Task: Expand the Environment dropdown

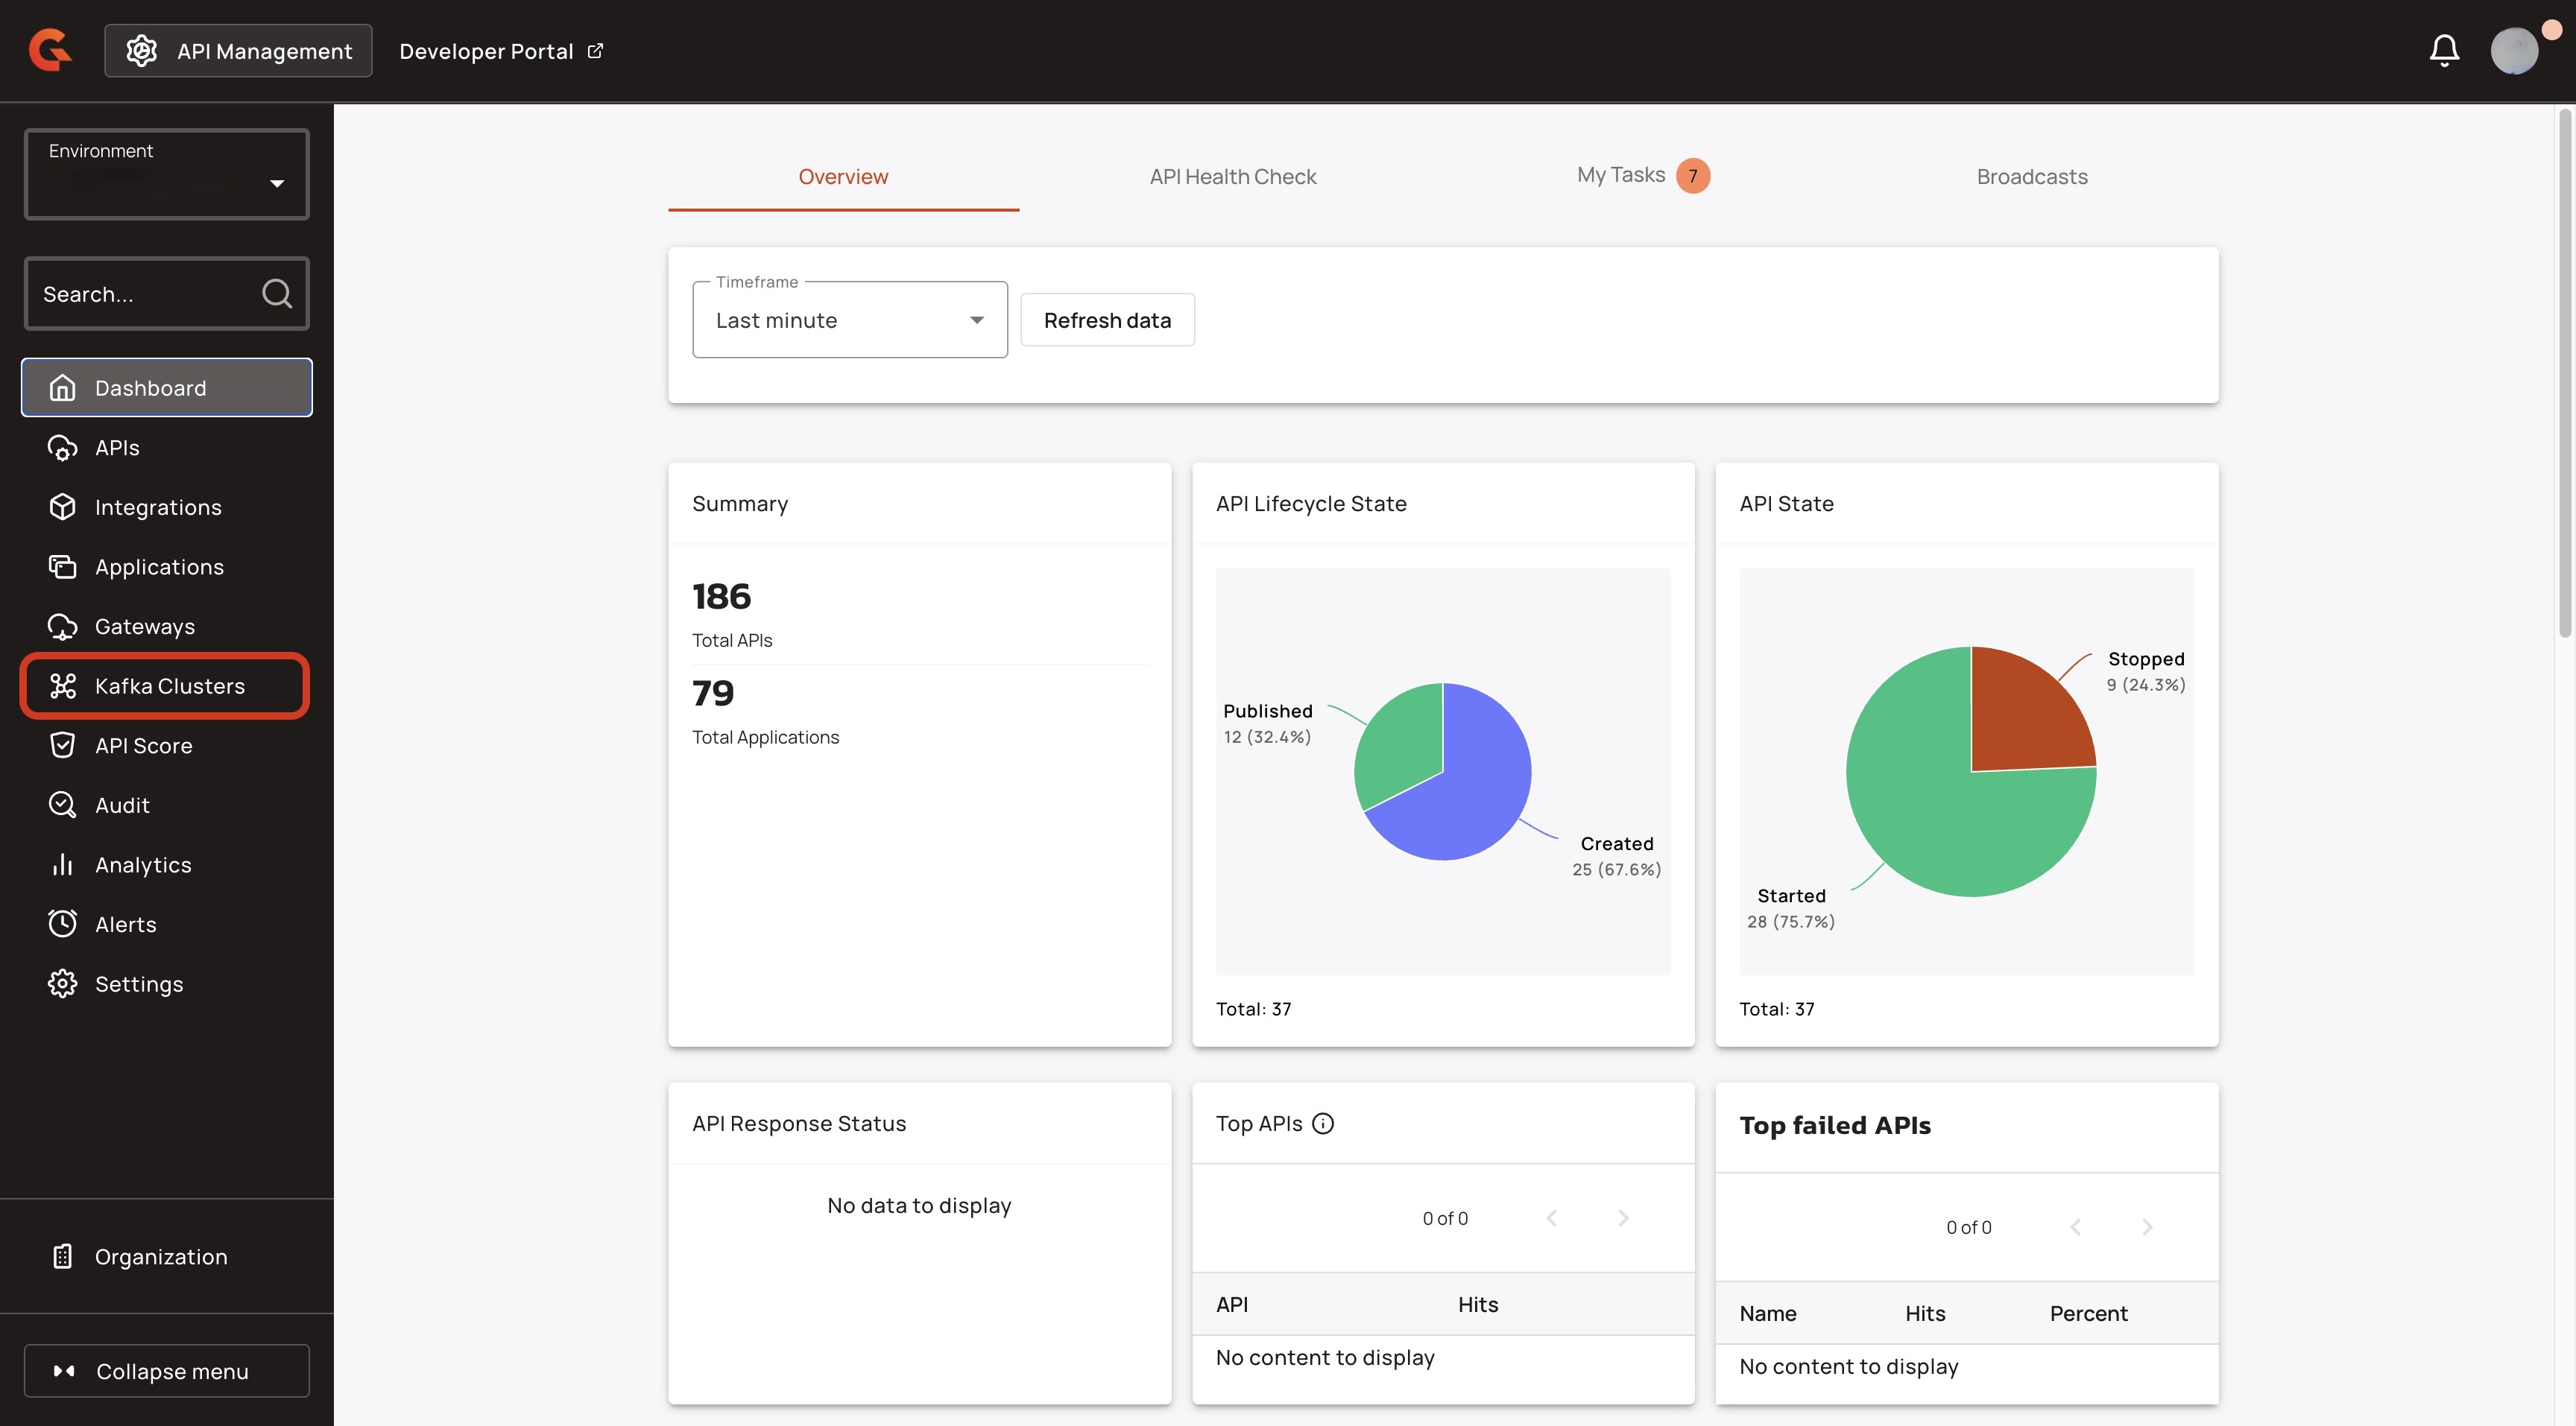Action: pos(166,175)
